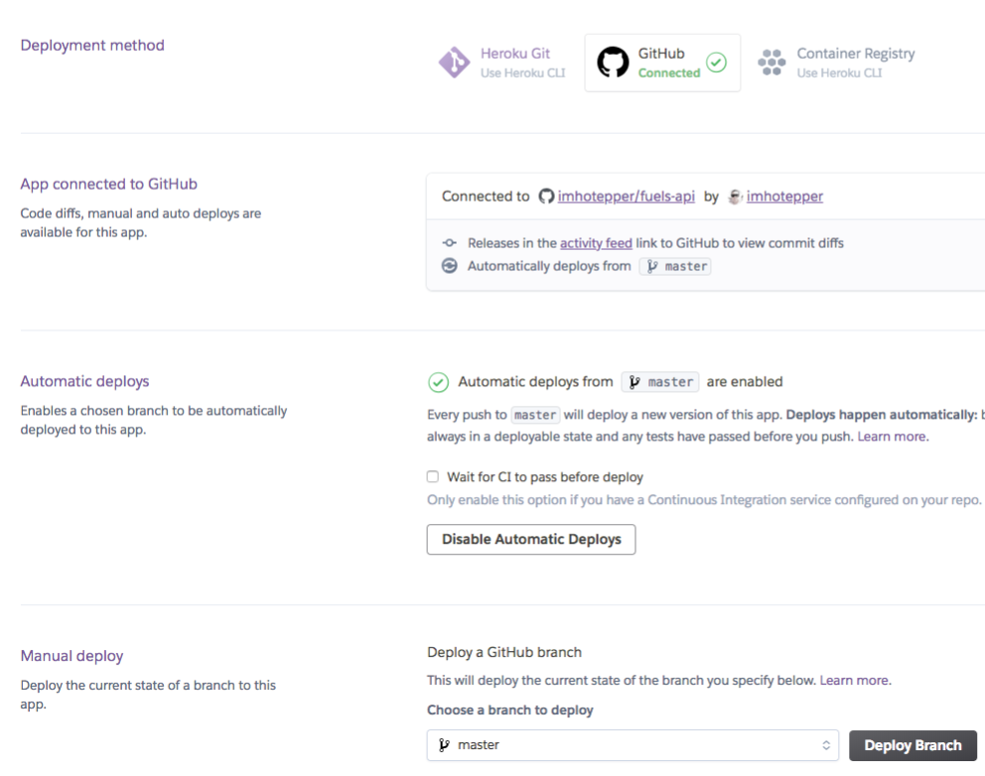The width and height of the screenshot is (985, 776).
Task: Click master badge next to are enabled
Action: [660, 382]
